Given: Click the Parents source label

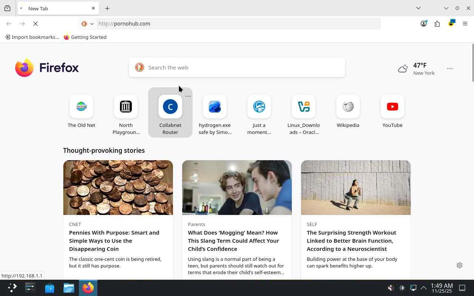Looking at the screenshot, I should tap(196, 224).
